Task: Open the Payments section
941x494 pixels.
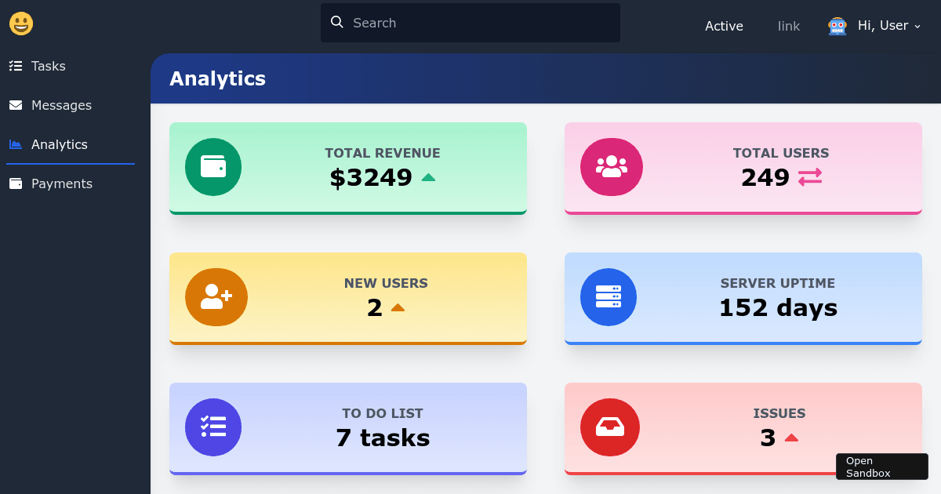Action: pos(62,183)
